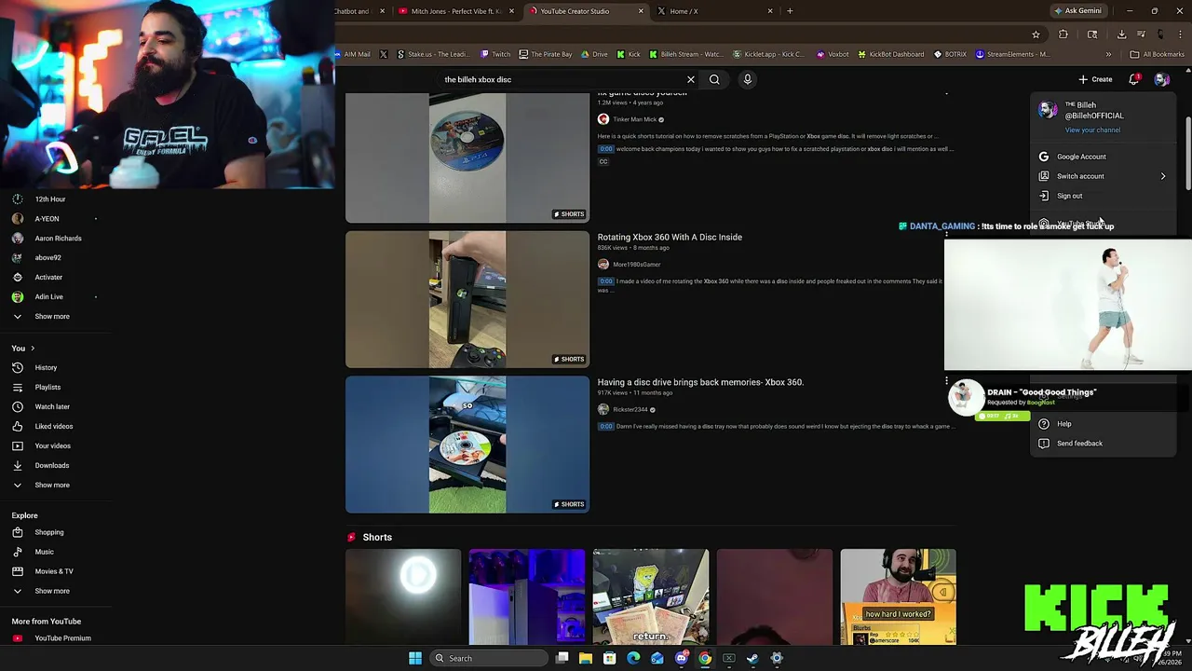Open Chrome extensions puzzle icon
1192x671 pixels.
(x=1063, y=34)
